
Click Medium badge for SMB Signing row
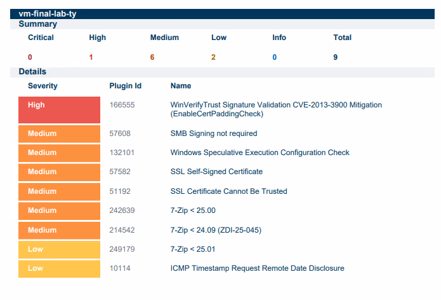pos(60,134)
